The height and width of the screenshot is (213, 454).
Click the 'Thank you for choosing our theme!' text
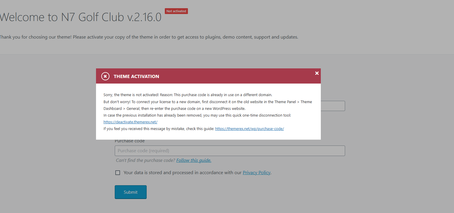point(35,37)
